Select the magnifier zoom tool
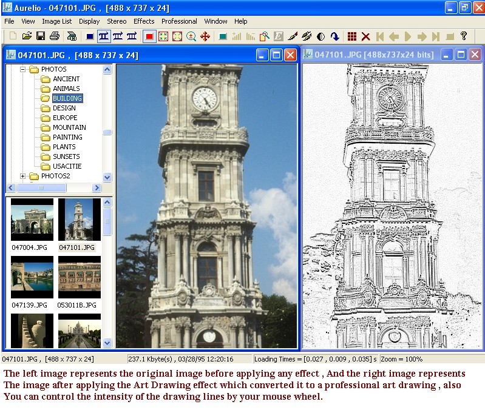 [x=191, y=36]
